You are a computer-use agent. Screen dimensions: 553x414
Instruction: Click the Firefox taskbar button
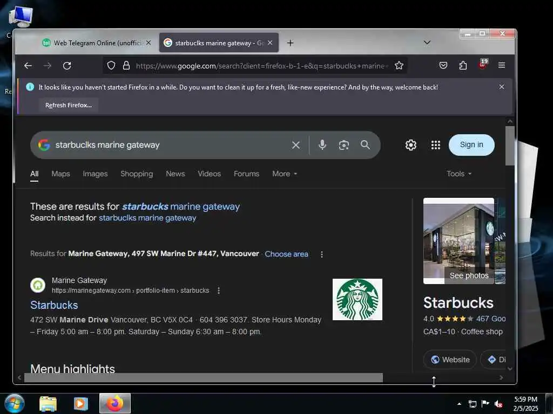[115, 403]
